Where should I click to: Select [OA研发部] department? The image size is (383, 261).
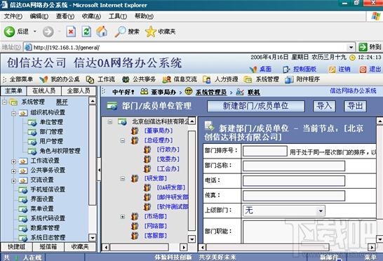(171, 188)
